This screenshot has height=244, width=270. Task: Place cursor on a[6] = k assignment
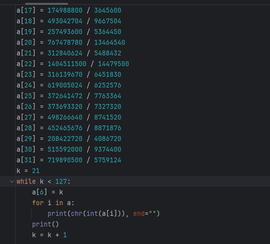click(48, 192)
